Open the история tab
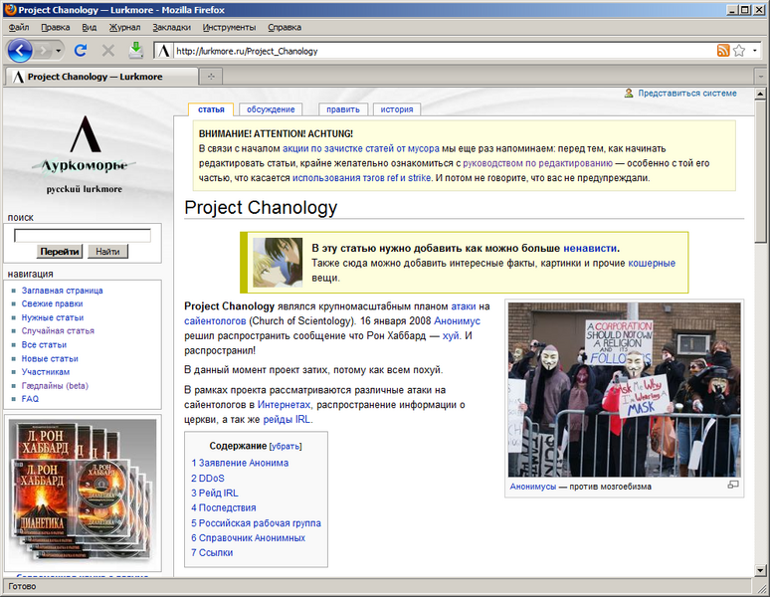 (x=397, y=109)
